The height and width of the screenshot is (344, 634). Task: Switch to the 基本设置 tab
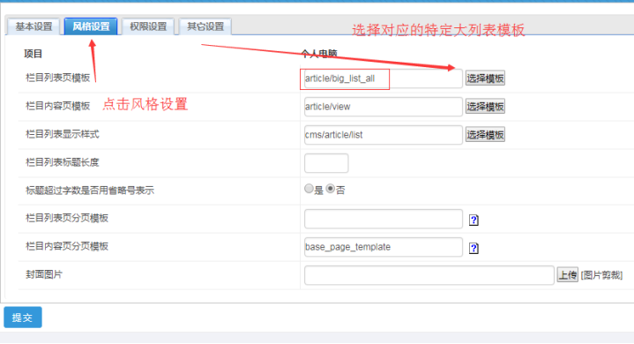34,26
